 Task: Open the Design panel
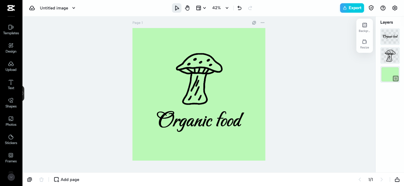[11, 48]
